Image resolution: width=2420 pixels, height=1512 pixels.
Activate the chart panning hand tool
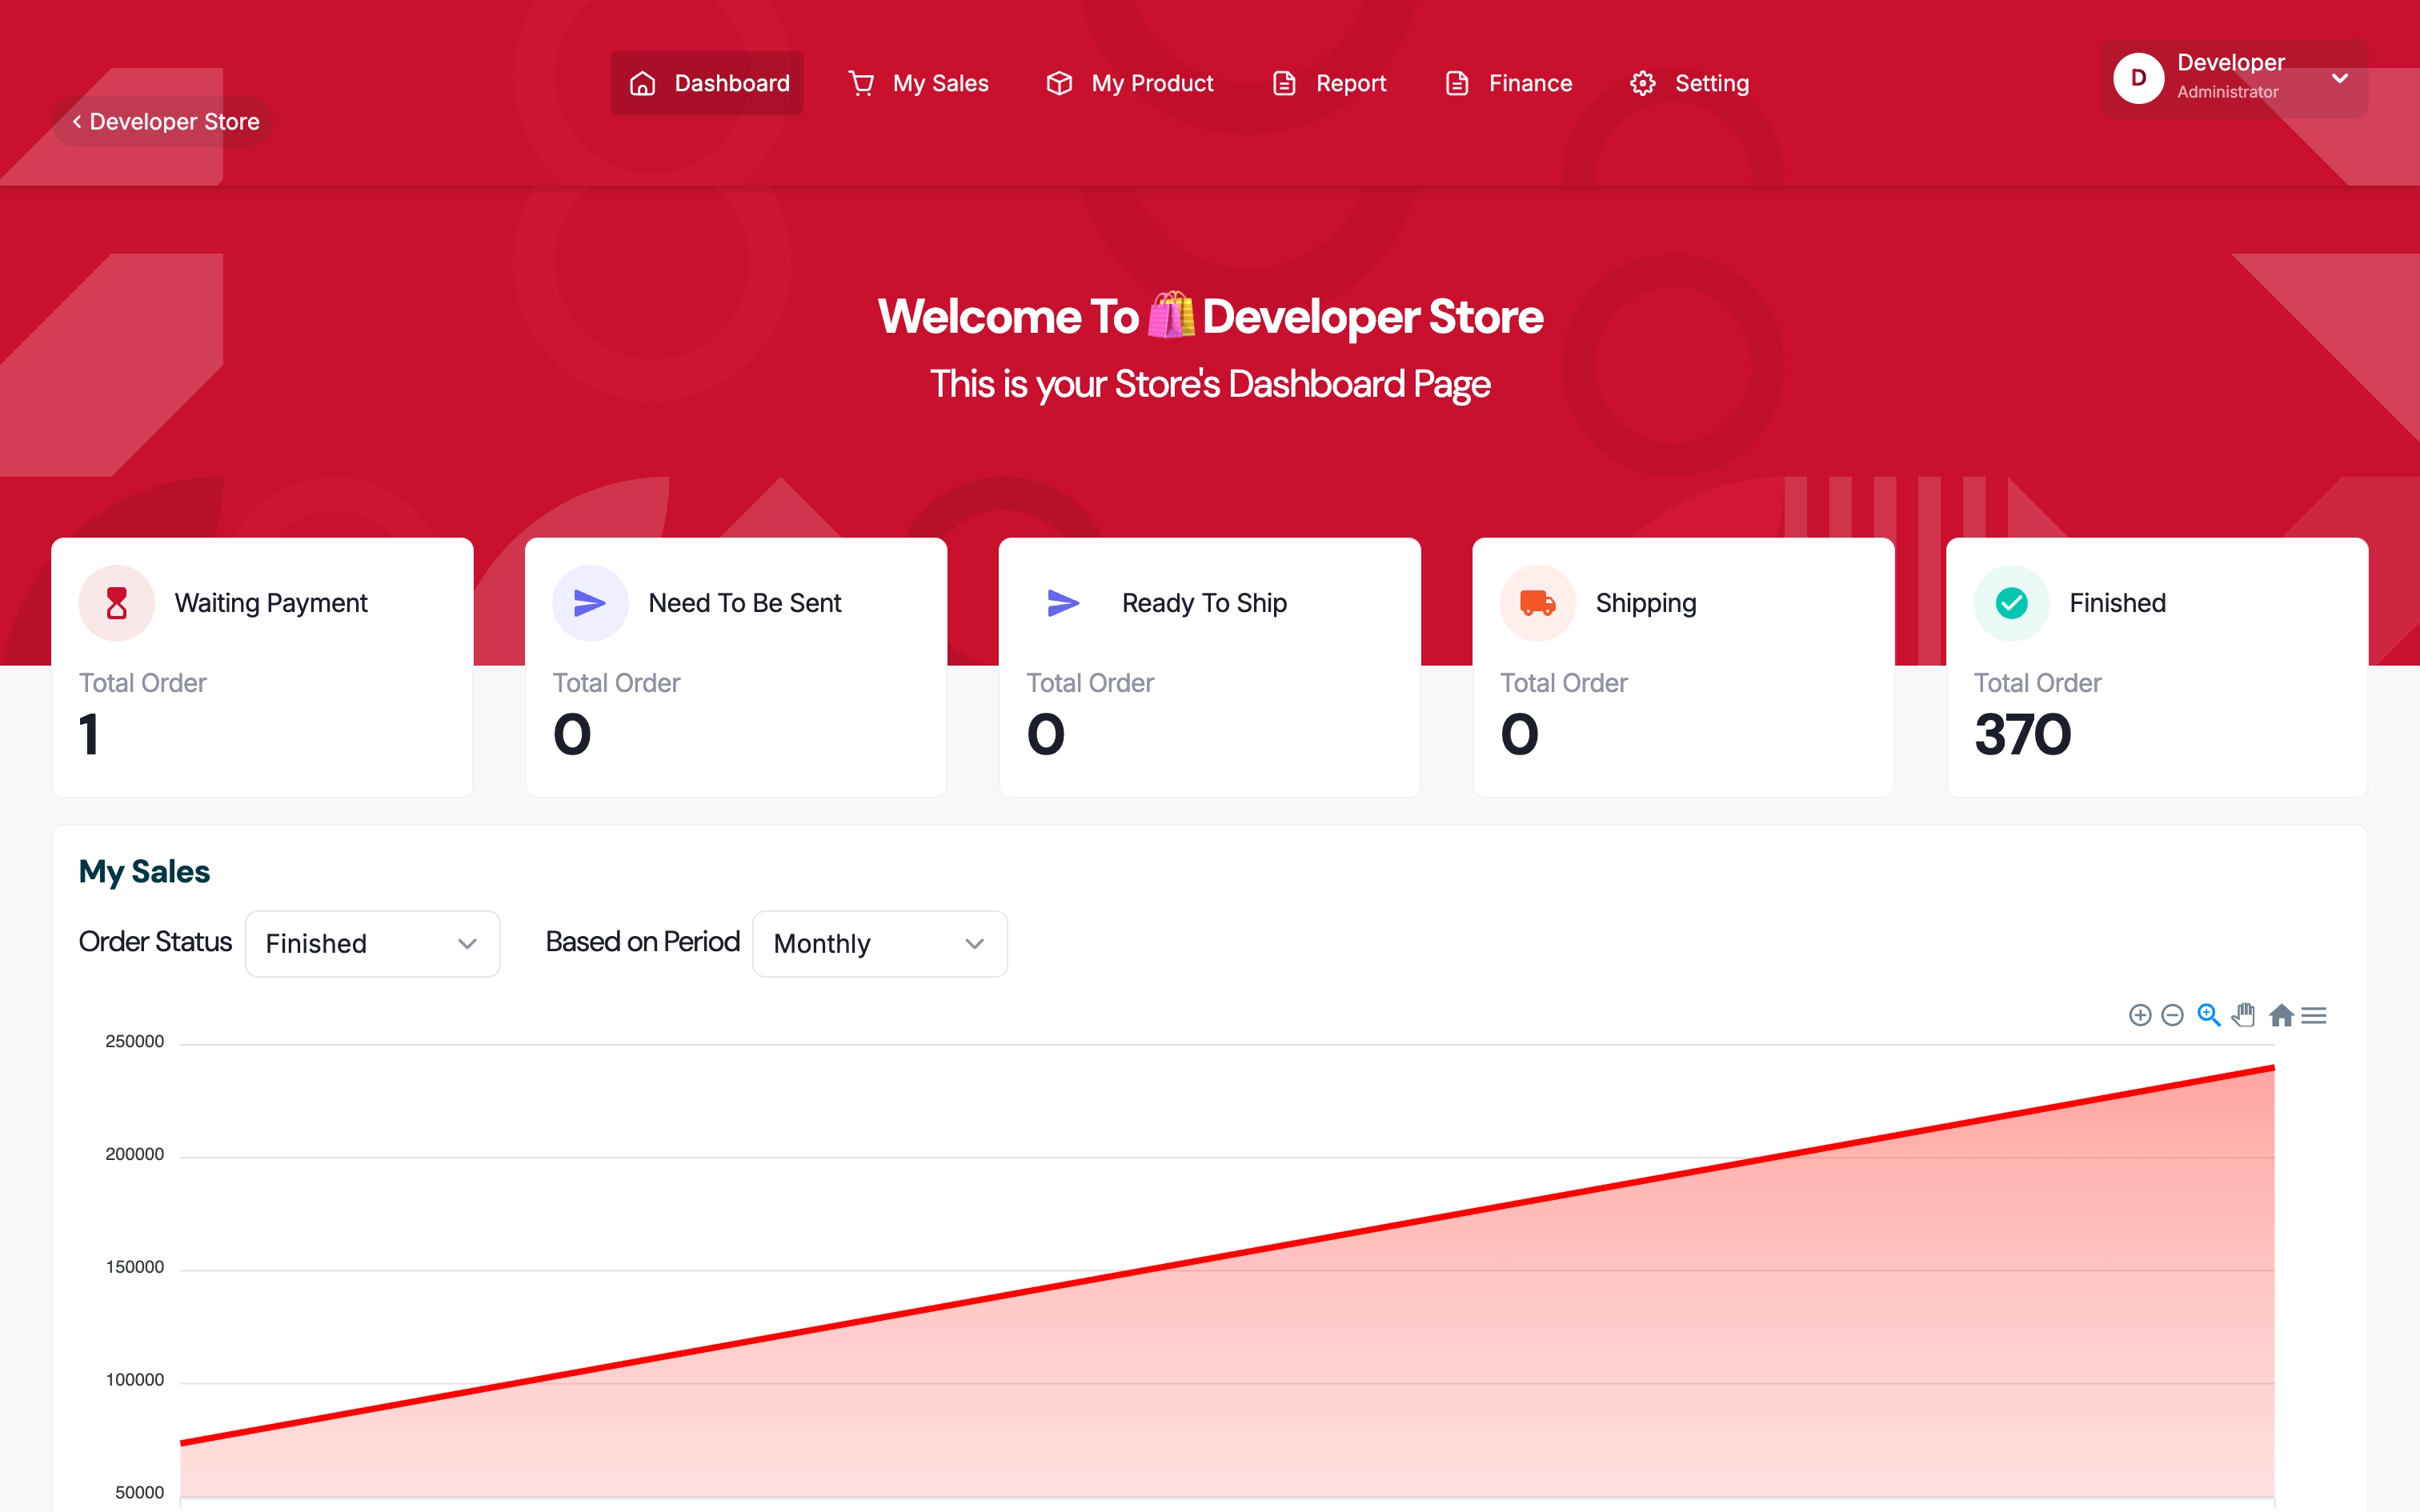[2244, 1015]
